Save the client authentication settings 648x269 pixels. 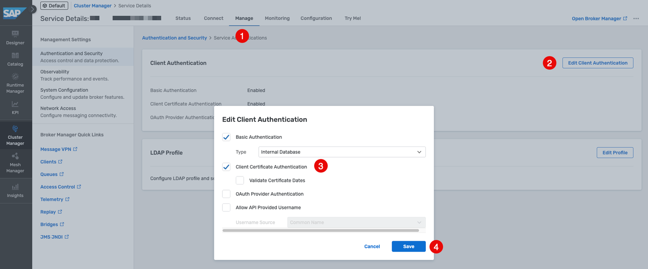click(x=409, y=247)
